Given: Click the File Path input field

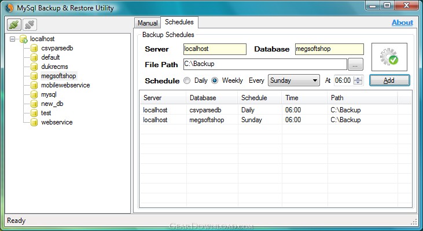Looking at the screenshot, I should click(265, 64).
